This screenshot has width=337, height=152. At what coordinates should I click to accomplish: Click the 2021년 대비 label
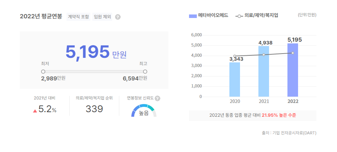click(x=45, y=98)
